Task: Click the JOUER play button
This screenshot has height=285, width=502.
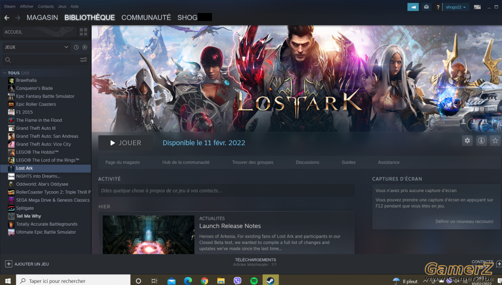Action: click(x=125, y=143)
